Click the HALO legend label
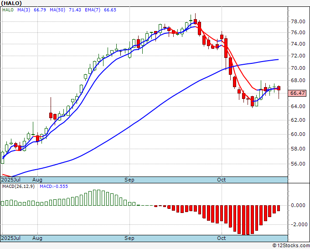Screen dimensions: 310x249 click(x=8, y=10)
